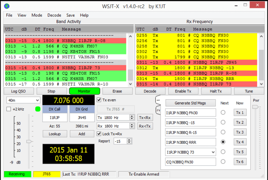
Task: Expand the I1RJP N3BBQ 73 message dropdown
Action: tap(213, 152)
